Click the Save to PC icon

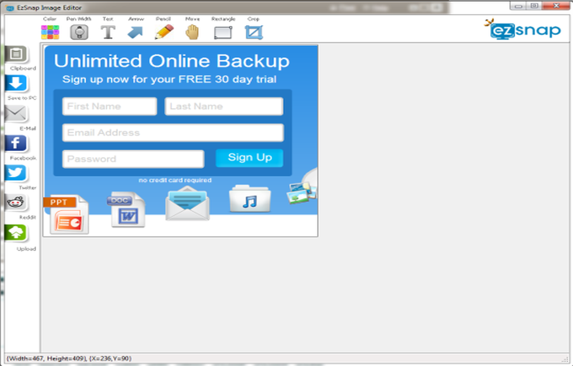(16, 83)
